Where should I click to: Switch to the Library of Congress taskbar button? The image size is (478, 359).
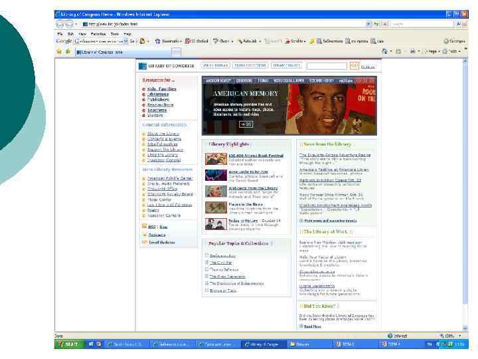[x=264, y=344]
